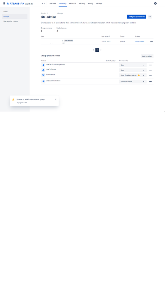
Task: Click the Group product access heading
Action: point(50,56)
